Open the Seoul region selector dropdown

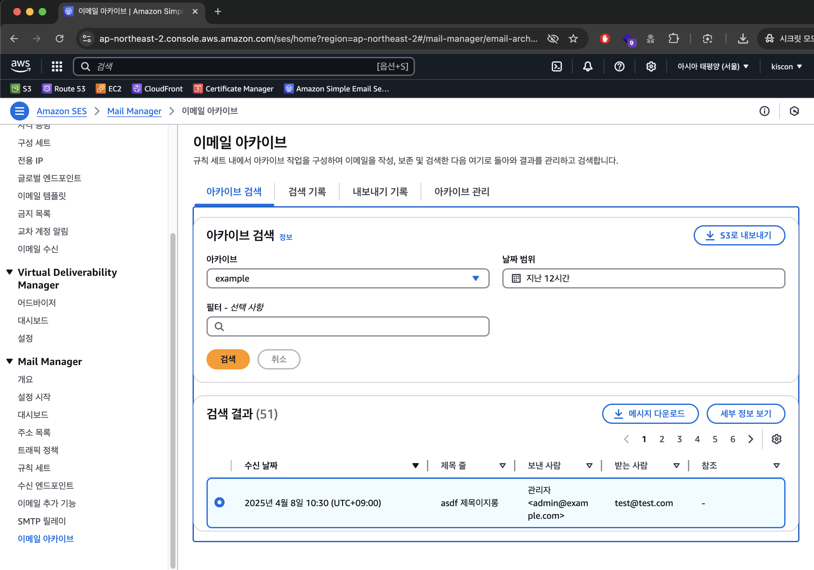pyautogui.click(x=713, y=66)
